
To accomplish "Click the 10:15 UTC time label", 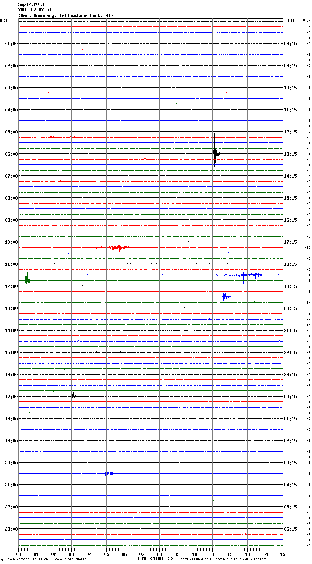I will tap(290, 88).
